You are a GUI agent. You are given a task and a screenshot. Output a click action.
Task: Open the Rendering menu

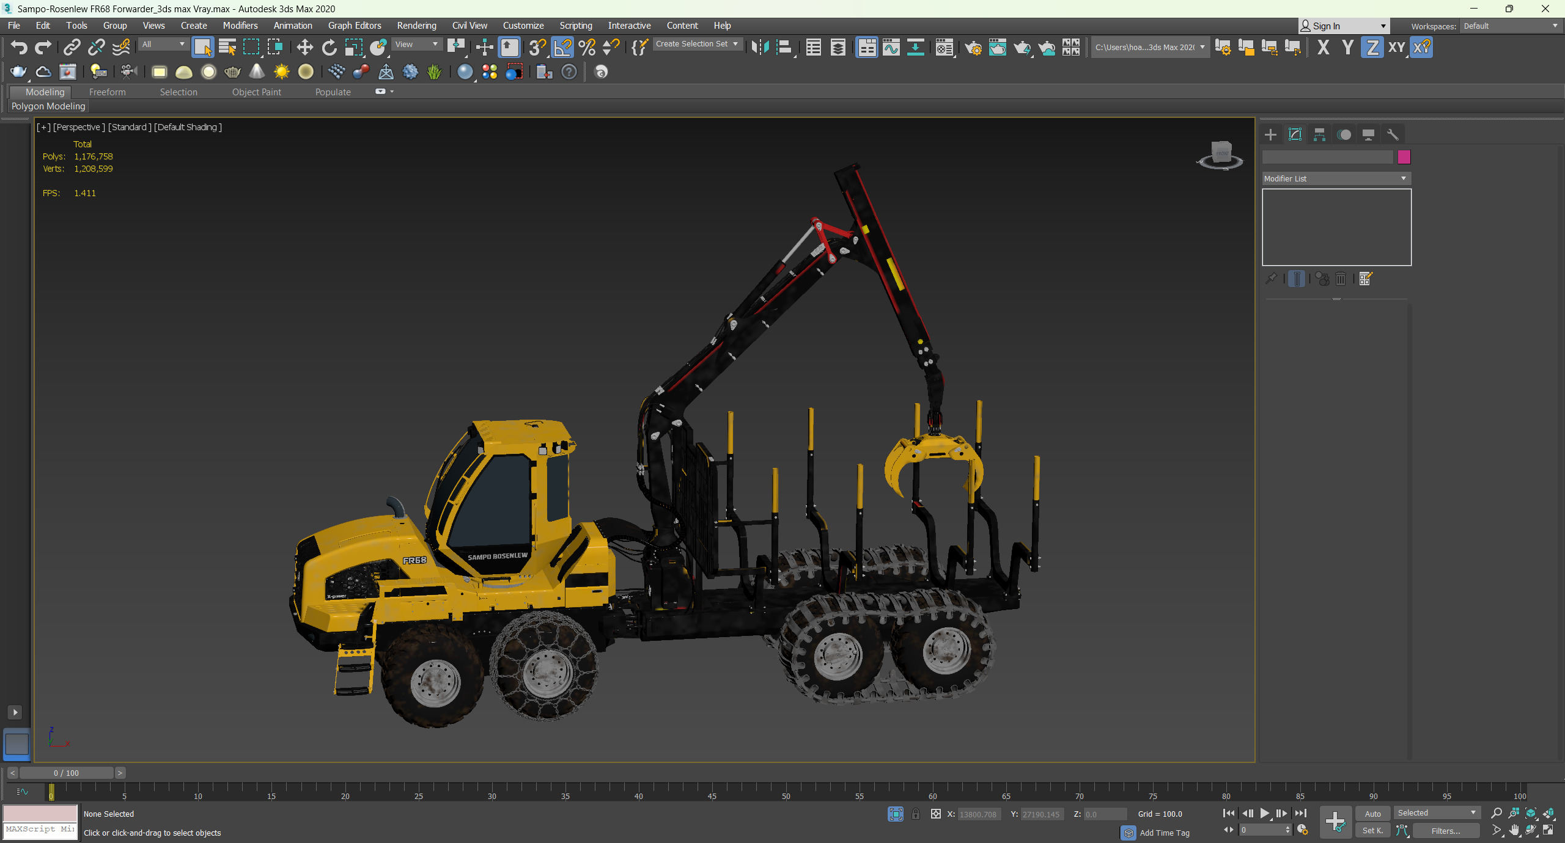click(416, 26)
